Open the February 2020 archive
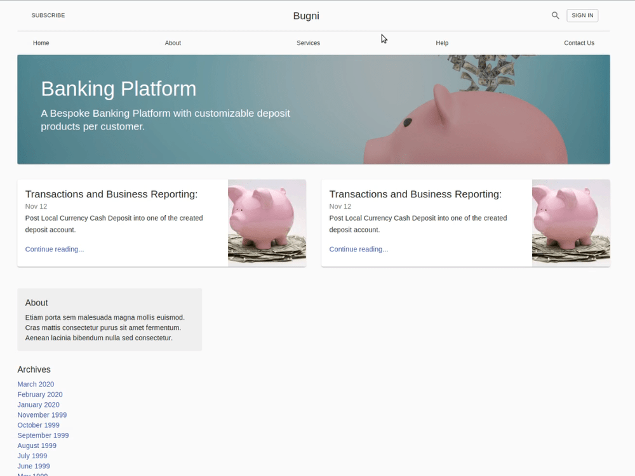 click(39, 394)
